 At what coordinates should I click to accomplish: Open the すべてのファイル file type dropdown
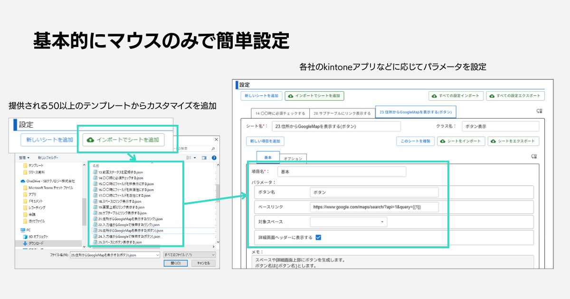[x=189, y=255]
